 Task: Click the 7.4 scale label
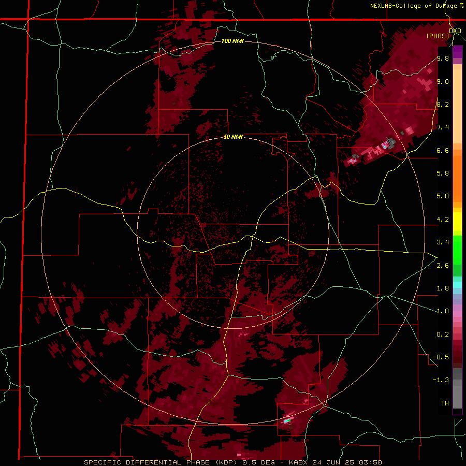[x=443, y=127]
